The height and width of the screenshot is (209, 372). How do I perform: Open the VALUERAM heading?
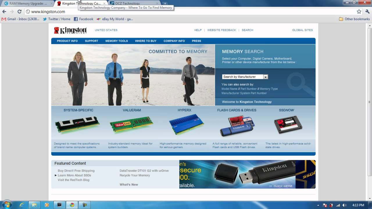pyautogui.click(x=132, y=110)
